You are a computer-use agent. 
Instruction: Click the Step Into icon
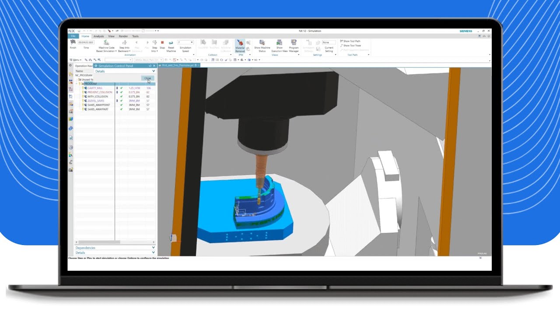[154, 42]
